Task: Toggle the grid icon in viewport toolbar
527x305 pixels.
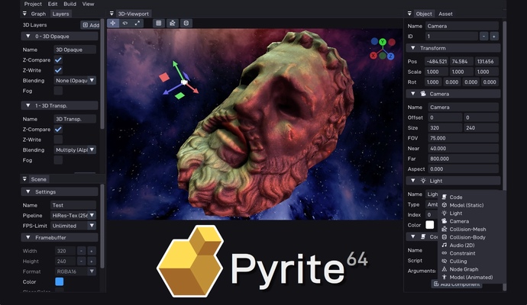Action: coord(159,24)
